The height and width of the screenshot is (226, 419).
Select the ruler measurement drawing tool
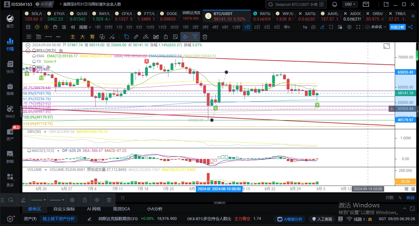(x=136, y=37)
